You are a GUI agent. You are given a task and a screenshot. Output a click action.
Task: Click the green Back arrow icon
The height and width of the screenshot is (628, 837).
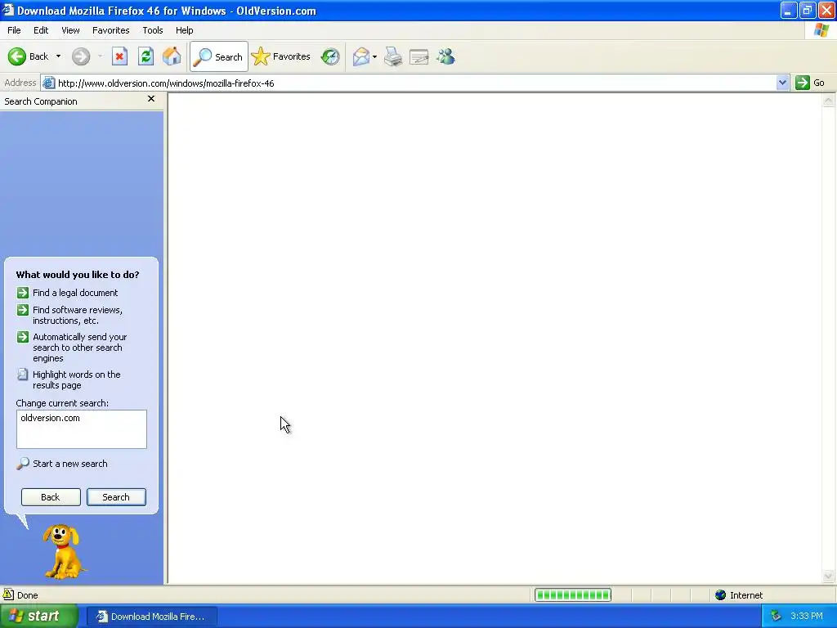coord(16,56)
